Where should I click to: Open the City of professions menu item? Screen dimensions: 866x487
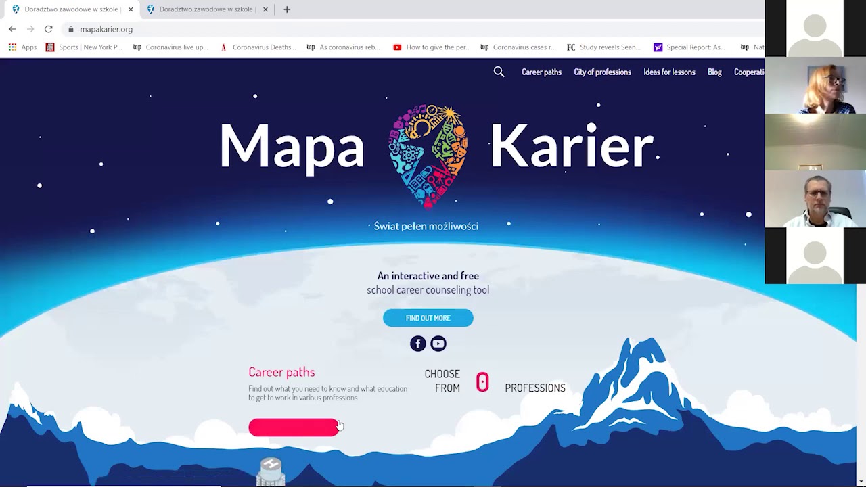(x=602, y=72)
